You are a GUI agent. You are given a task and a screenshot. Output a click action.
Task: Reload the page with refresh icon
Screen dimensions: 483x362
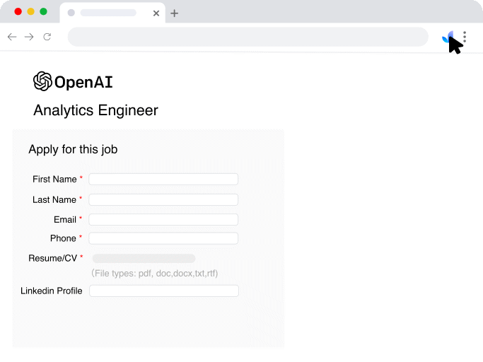click(47, 37)
